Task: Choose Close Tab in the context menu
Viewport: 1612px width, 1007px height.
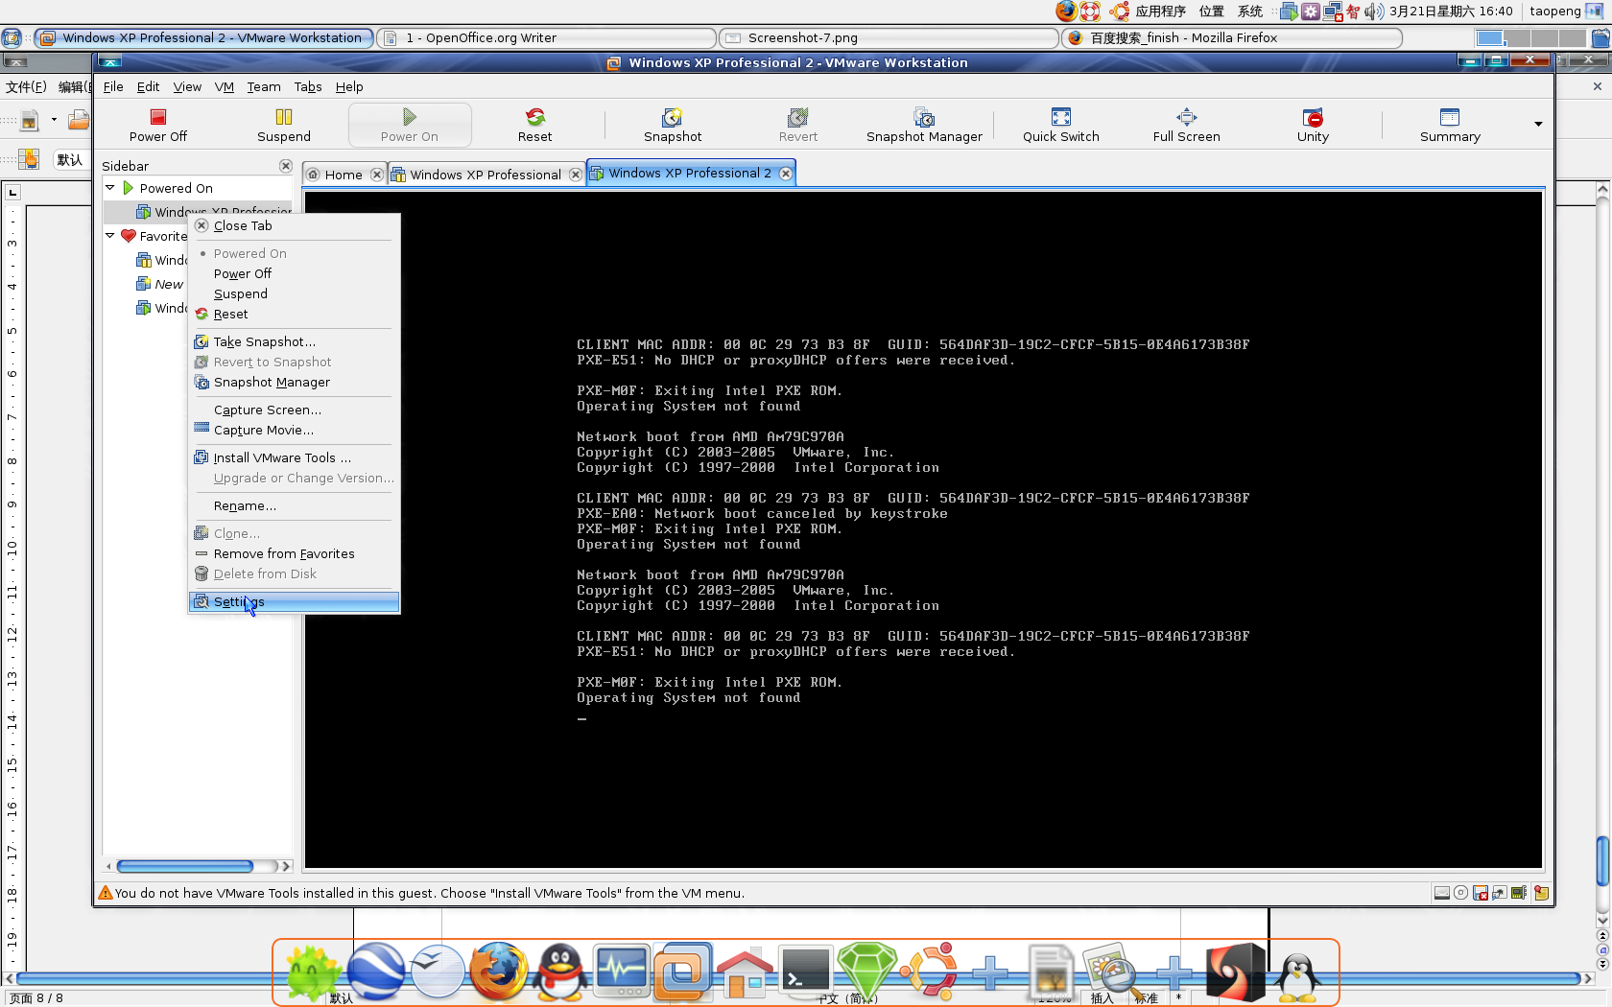Action: (294, 225)
